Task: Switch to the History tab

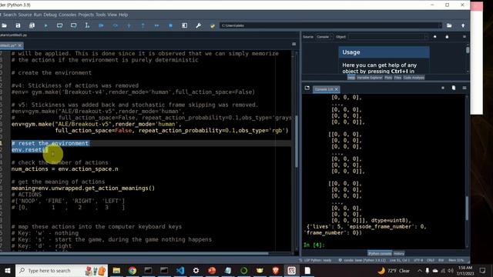Action: pos(399,253)
